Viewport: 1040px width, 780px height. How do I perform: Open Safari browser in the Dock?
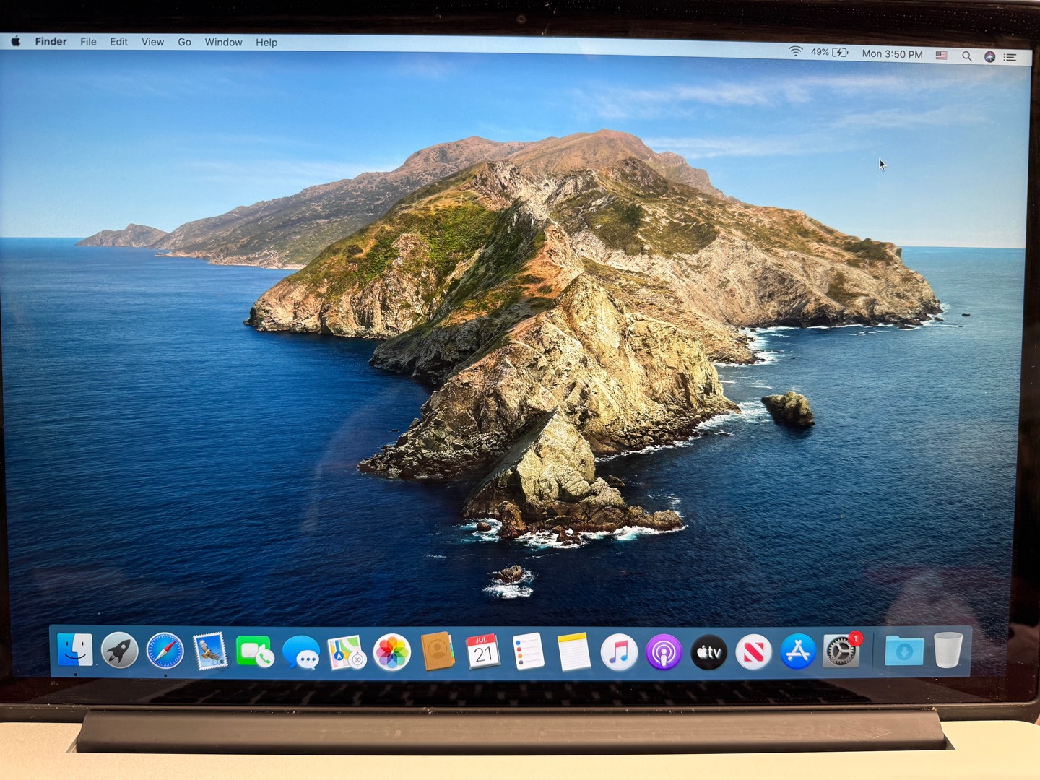(x=165, y=651)
